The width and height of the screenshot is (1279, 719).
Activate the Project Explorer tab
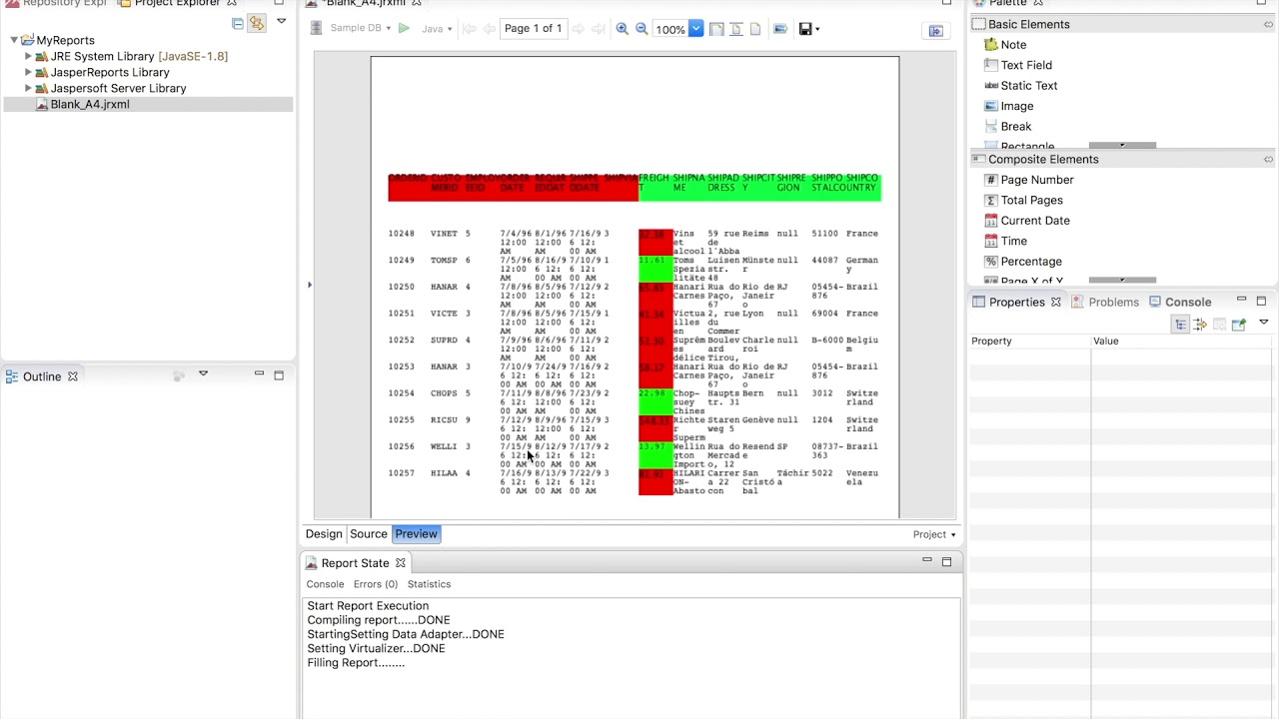pyautogui.click(x=177, y=4)
